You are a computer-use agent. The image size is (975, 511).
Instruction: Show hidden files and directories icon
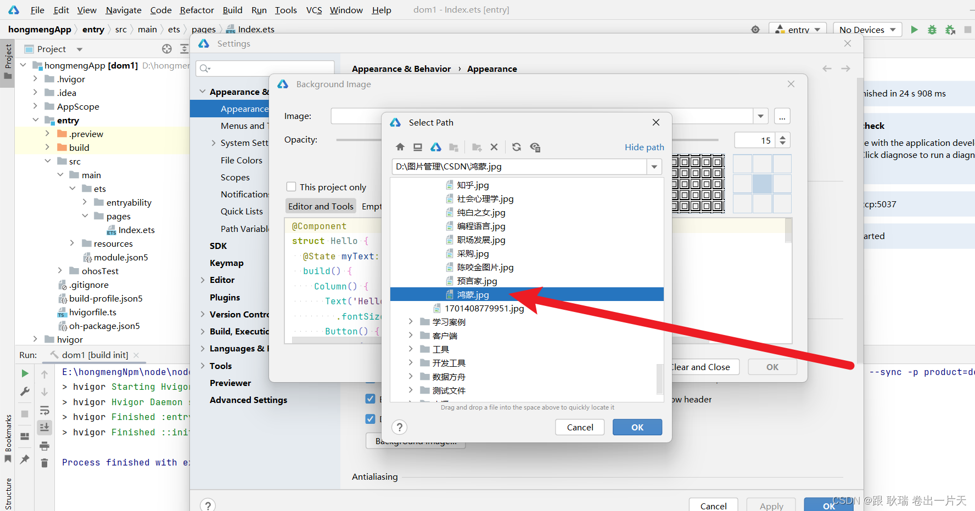coord(535,147)
